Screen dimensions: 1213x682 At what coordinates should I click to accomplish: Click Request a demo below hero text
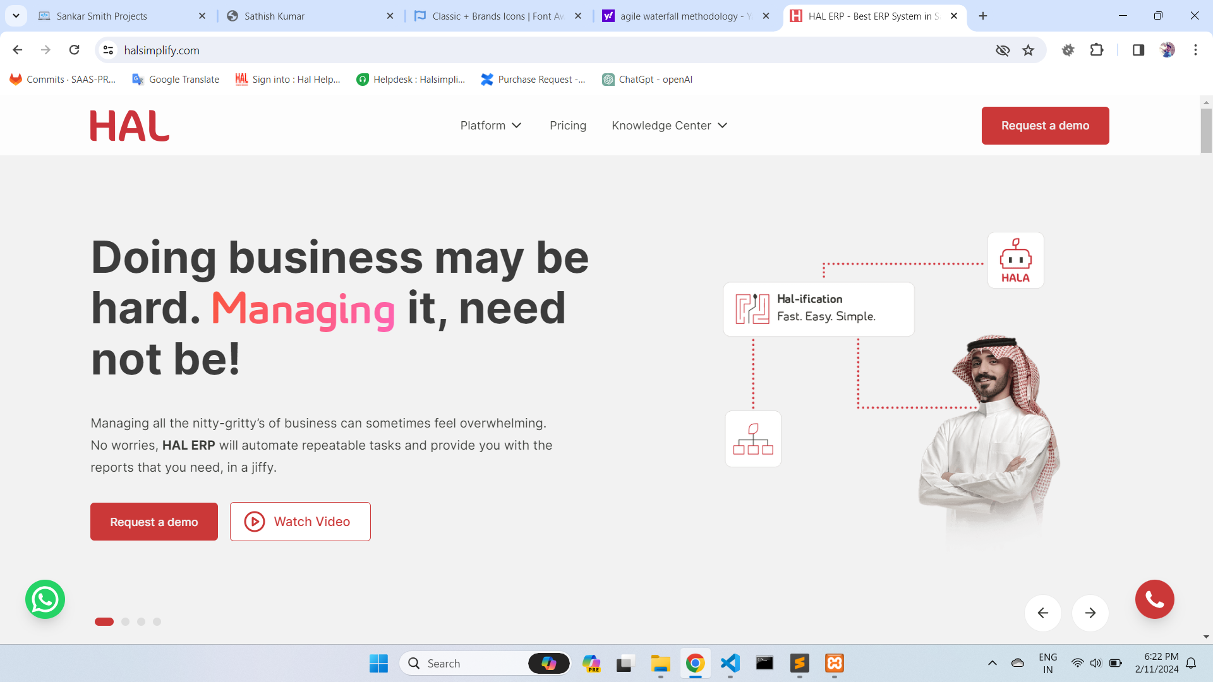point(154,522)
